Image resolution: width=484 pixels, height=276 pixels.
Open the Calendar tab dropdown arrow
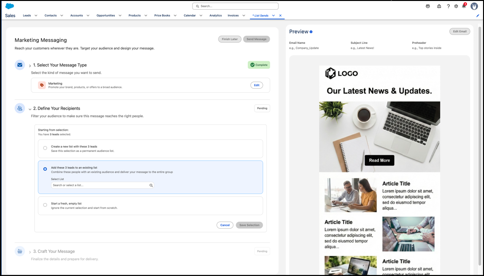201,15
